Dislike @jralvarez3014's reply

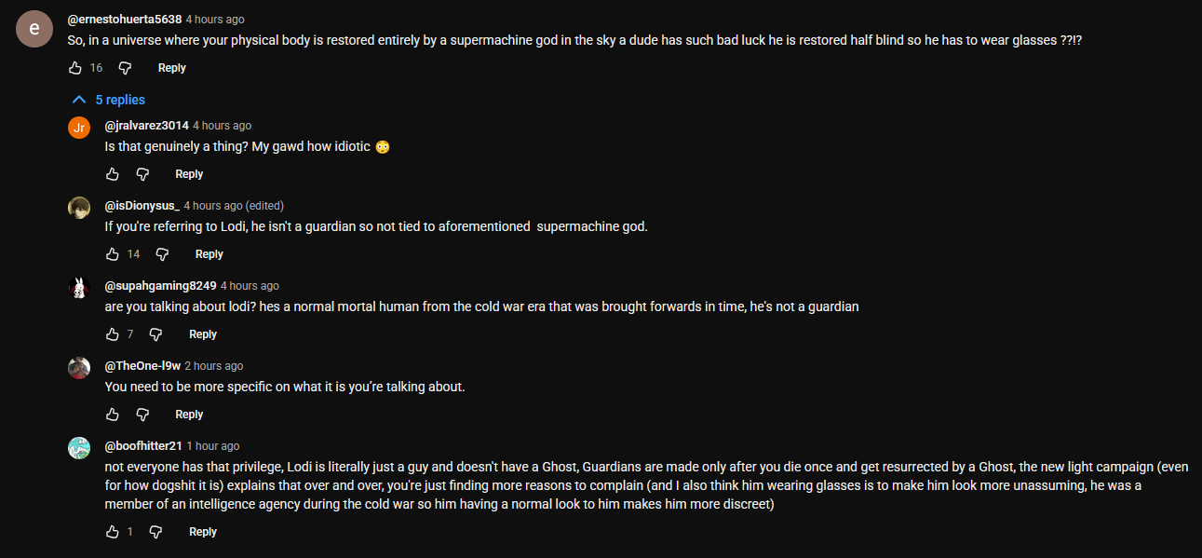click(x=142, y=174)
